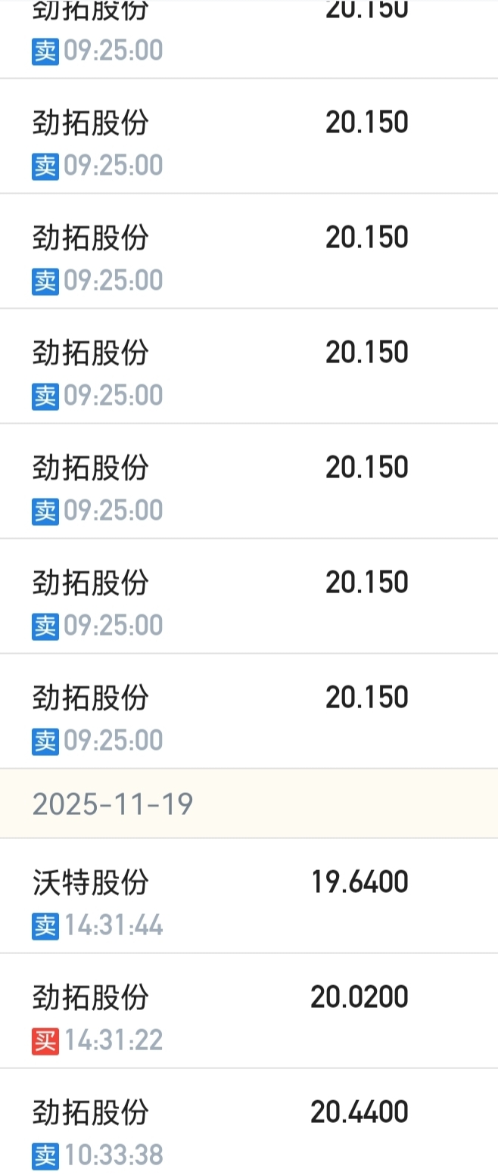Tap 卖 badge in the cut-off top row
This screenshot has width=498, height=1175.
pyautogui.click(x=45, y=51)
